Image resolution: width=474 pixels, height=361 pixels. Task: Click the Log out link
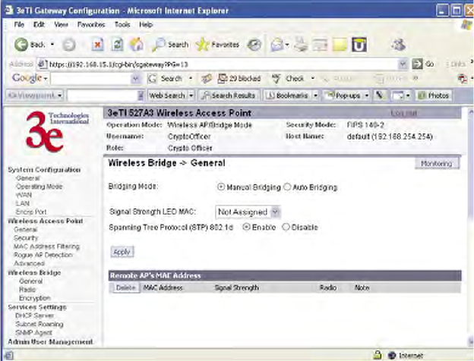(403, 113)
